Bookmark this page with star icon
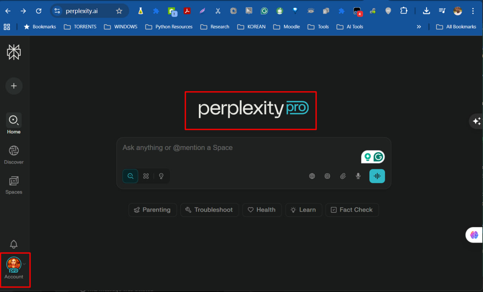This screenshot has width=483, height=292. click(x=119, y=11)
